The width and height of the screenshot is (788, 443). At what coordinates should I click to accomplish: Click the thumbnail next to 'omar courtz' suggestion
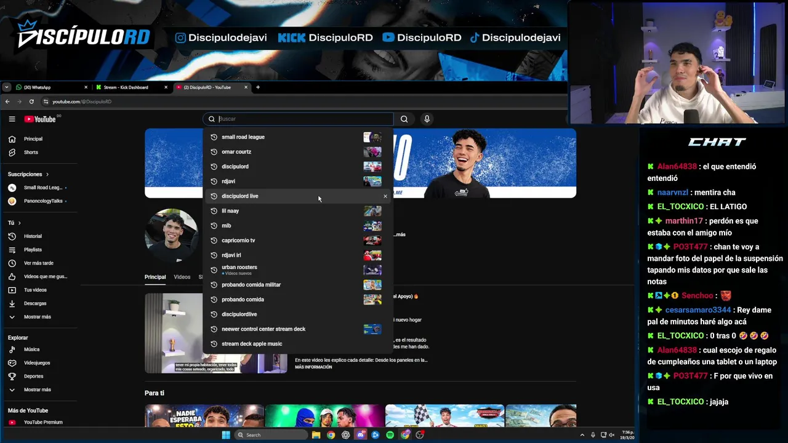(x=372, y=152)
